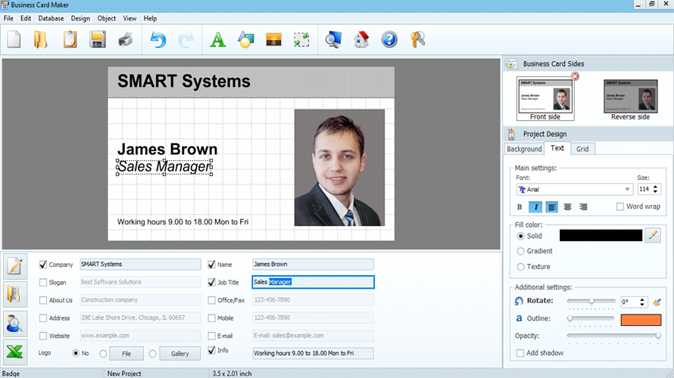
Task: Click the align center text icon
Action: coord(567,206)
